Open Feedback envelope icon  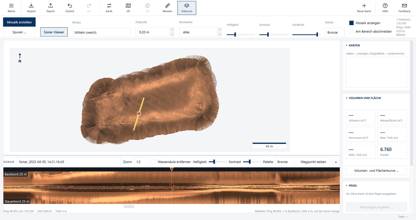pos(404,6)
